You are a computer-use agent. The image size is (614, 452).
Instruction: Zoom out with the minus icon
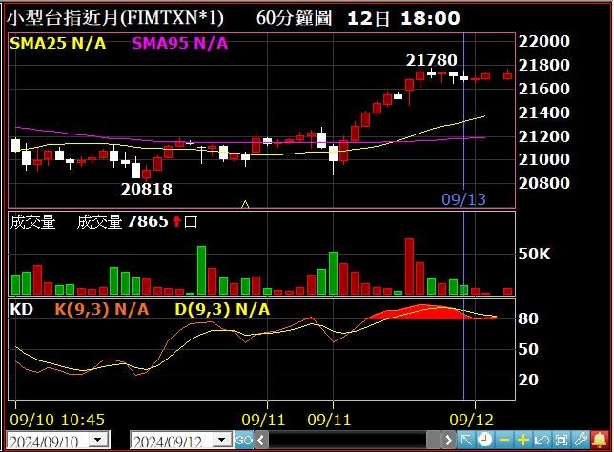coord(505,440)
